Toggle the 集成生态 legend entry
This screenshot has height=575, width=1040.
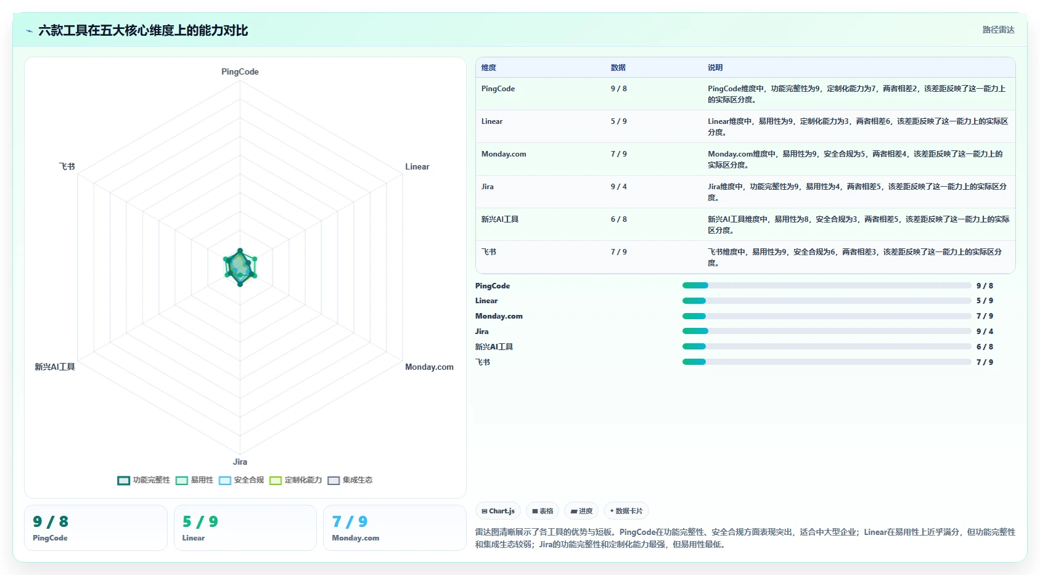pyautogui.click(x=350, y=480)
